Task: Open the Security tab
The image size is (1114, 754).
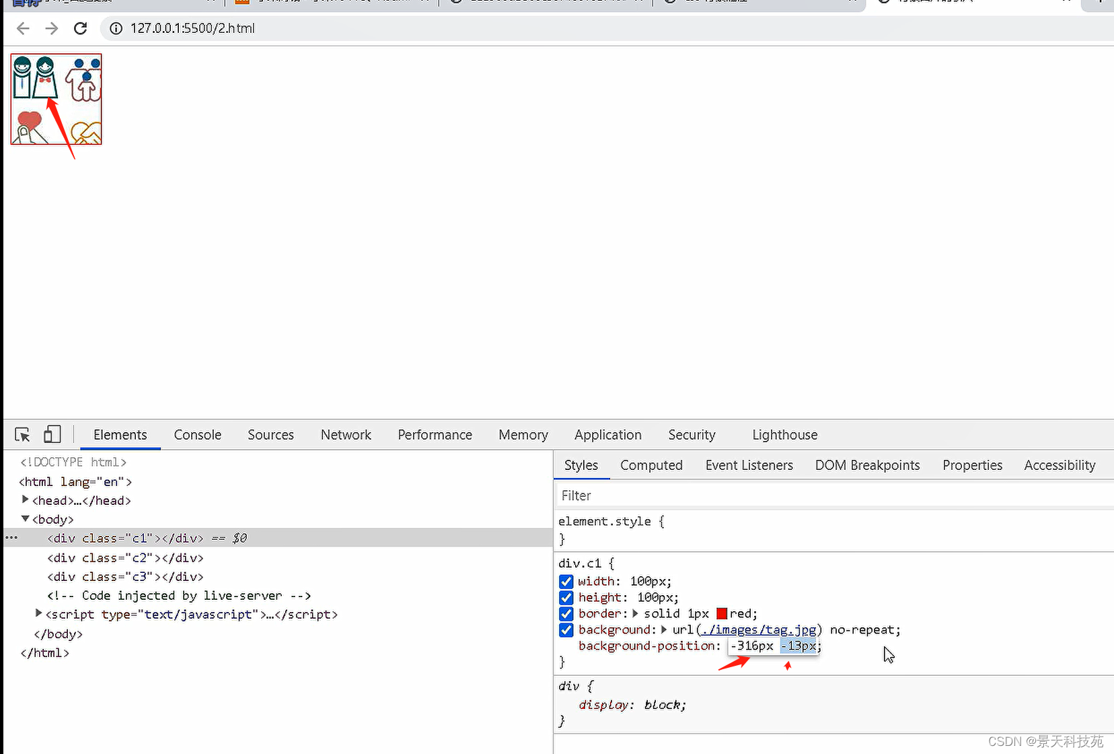Action: [x=692, y=435]
